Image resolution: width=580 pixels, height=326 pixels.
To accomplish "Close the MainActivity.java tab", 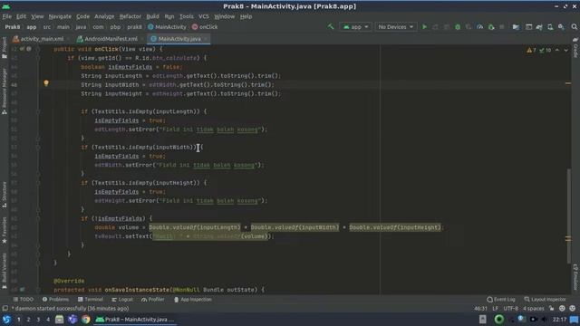I will pyautogui.click(x=206, y=39).
